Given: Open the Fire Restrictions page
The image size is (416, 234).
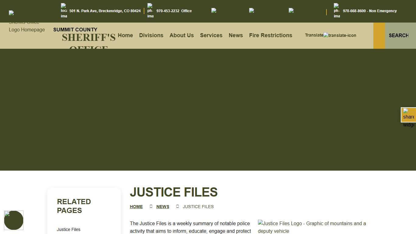Looking at the screenshot, I should pos(270,35).
